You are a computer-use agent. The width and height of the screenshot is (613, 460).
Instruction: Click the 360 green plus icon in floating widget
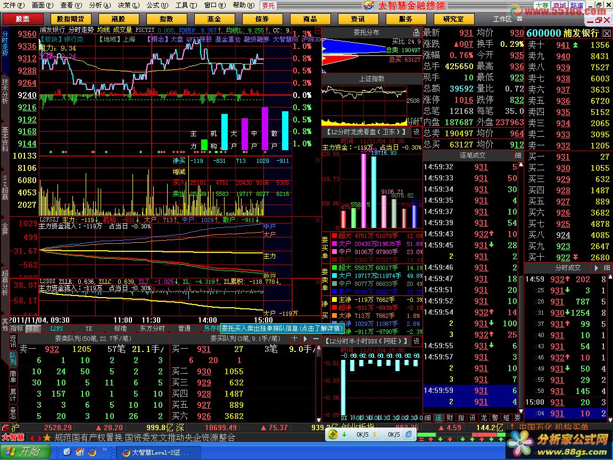(333, 434)
